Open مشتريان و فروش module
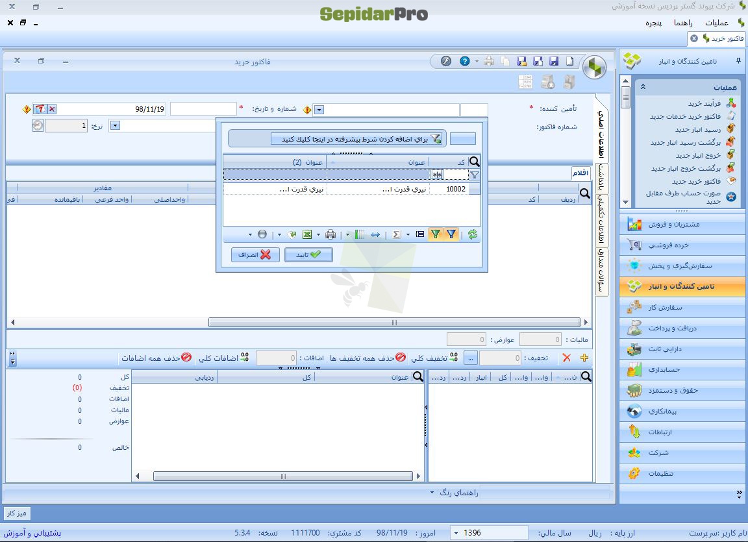 682,224
